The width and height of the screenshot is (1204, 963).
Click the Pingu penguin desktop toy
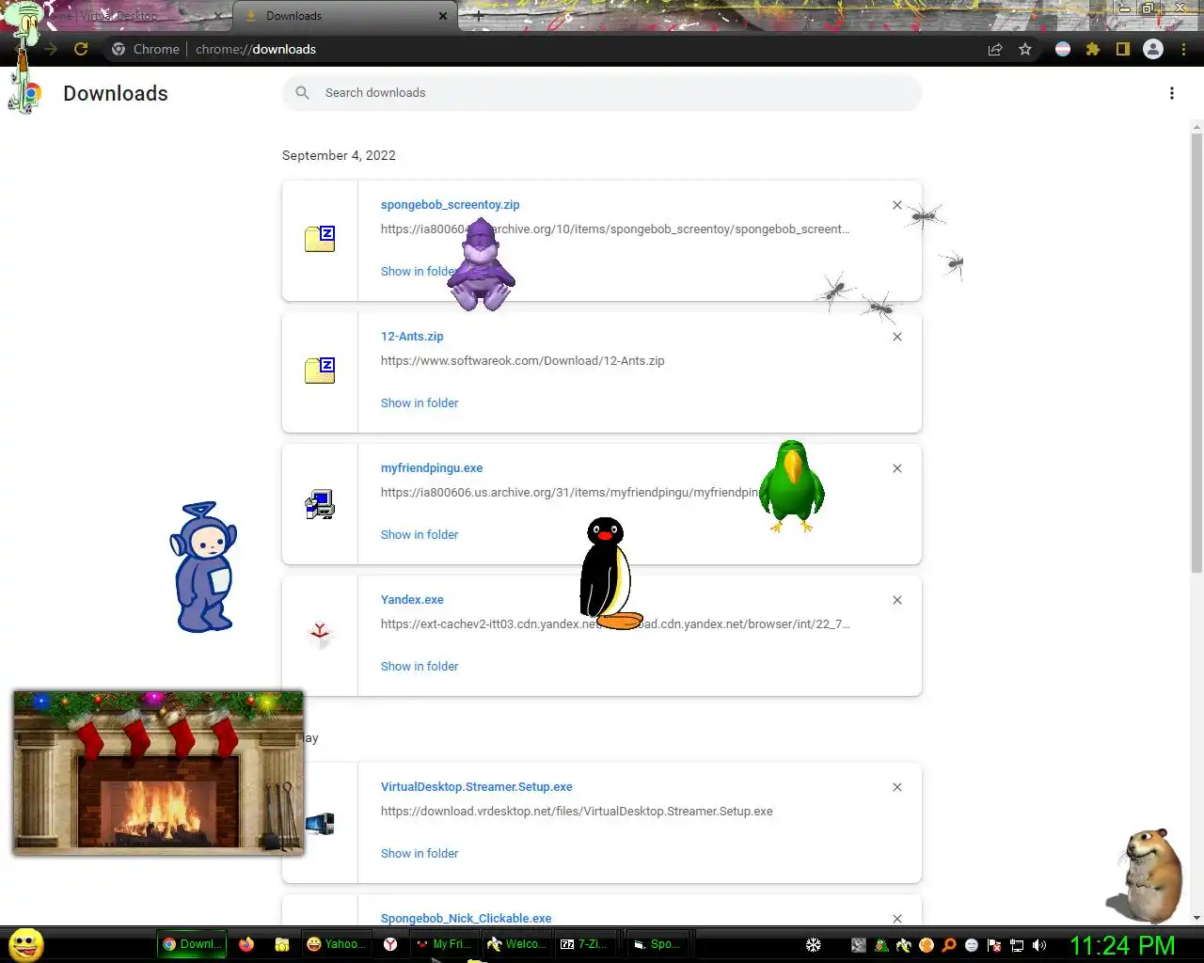point(610,574)
